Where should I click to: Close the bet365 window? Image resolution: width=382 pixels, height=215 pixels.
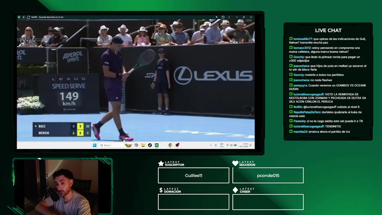pyautogui.click(x=251, y=17)
